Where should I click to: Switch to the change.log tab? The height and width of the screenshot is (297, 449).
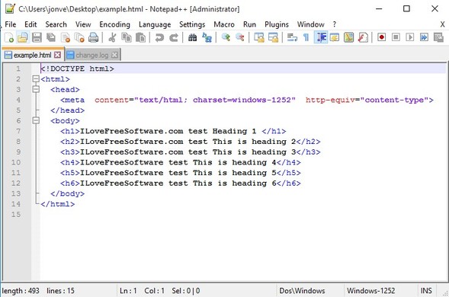pyautogui.click(x=92, y=55)
